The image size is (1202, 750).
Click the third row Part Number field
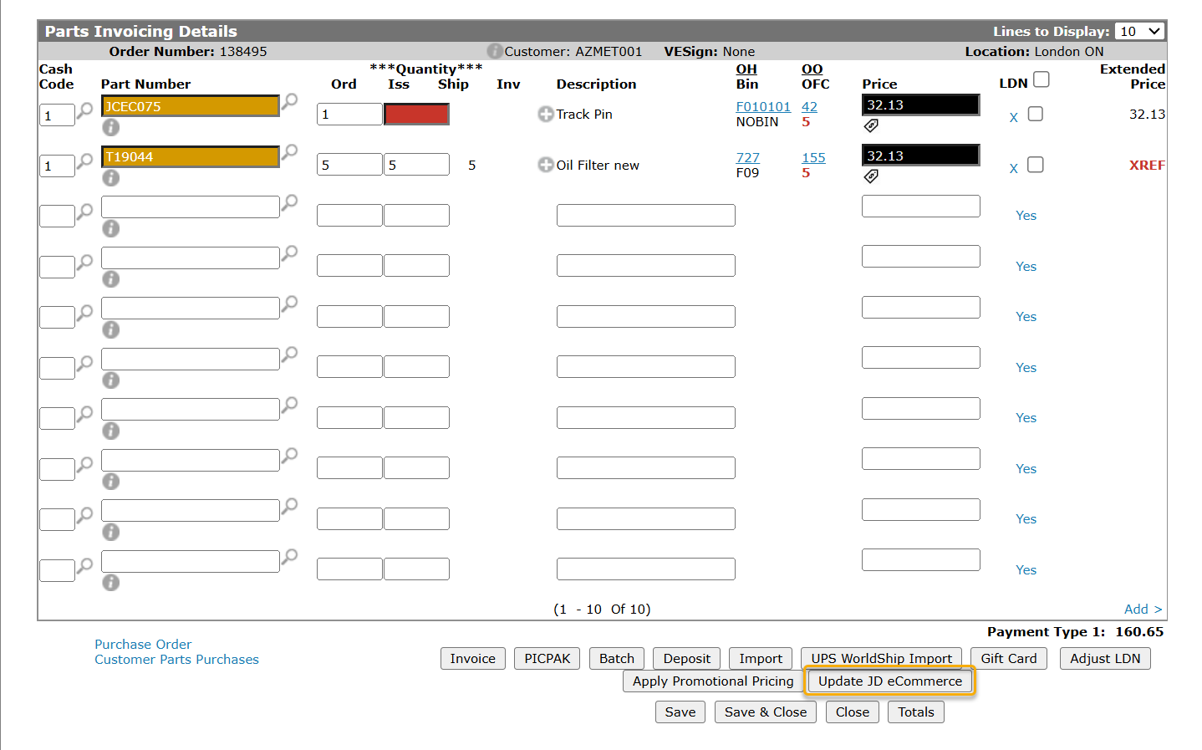190,207
